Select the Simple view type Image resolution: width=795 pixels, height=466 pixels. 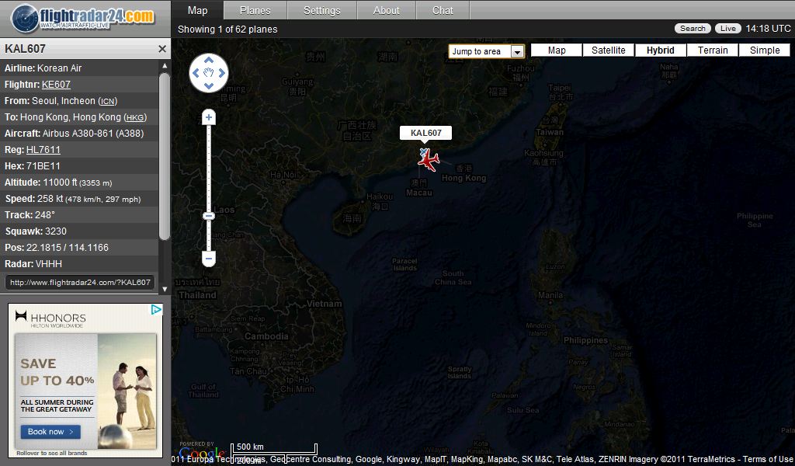765,50
